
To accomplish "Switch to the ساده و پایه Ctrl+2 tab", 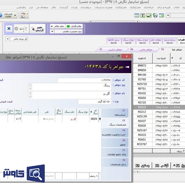I will 169,41.
